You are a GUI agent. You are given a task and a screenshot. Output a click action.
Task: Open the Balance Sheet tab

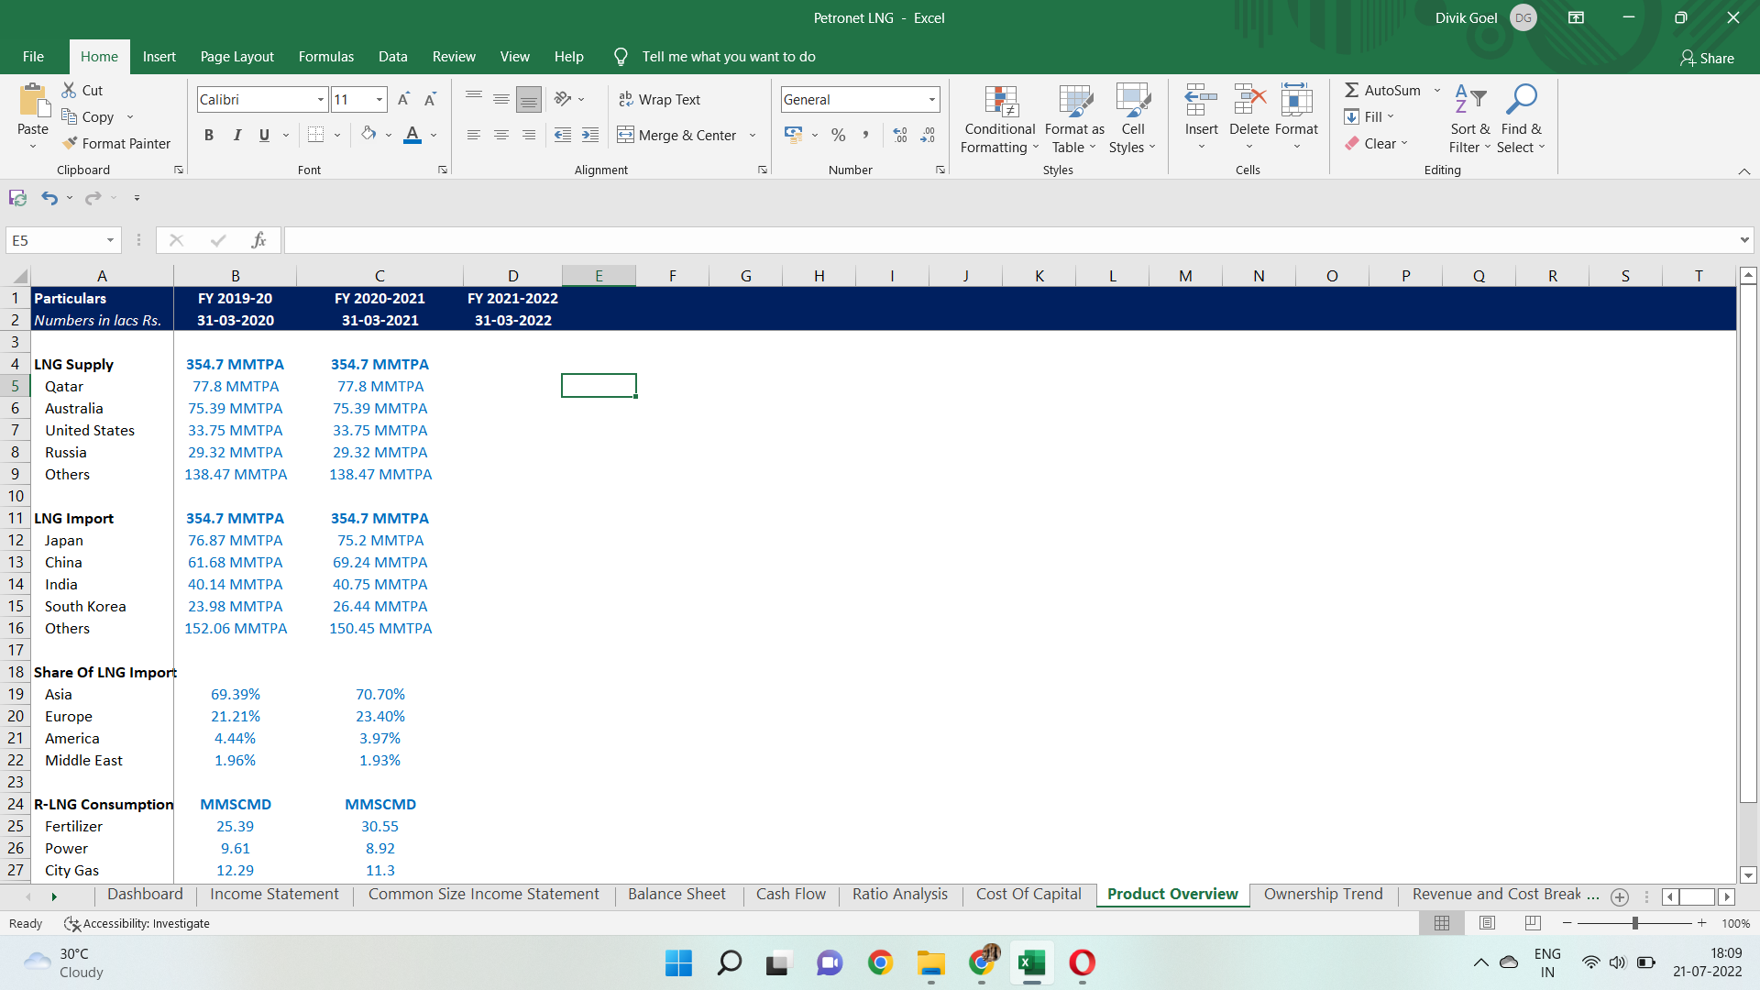[x=676, y=895]
